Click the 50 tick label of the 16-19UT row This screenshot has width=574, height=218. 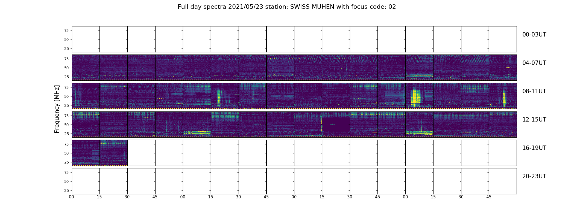tap(66, 153)
